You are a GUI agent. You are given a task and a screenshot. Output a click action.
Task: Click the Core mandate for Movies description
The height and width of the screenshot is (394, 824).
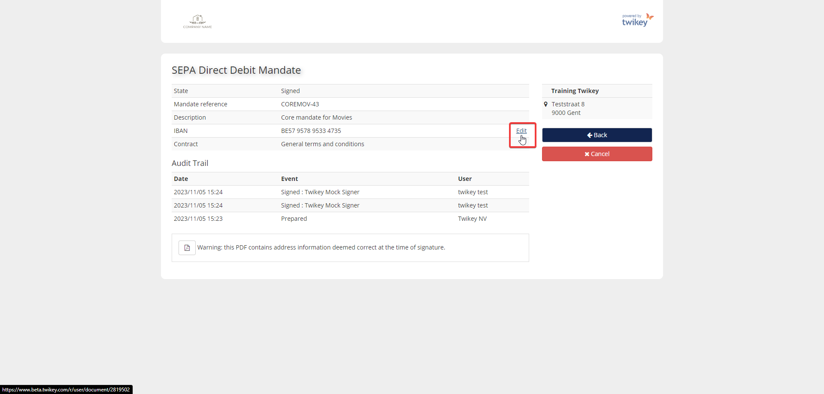[x=316, y=117]
